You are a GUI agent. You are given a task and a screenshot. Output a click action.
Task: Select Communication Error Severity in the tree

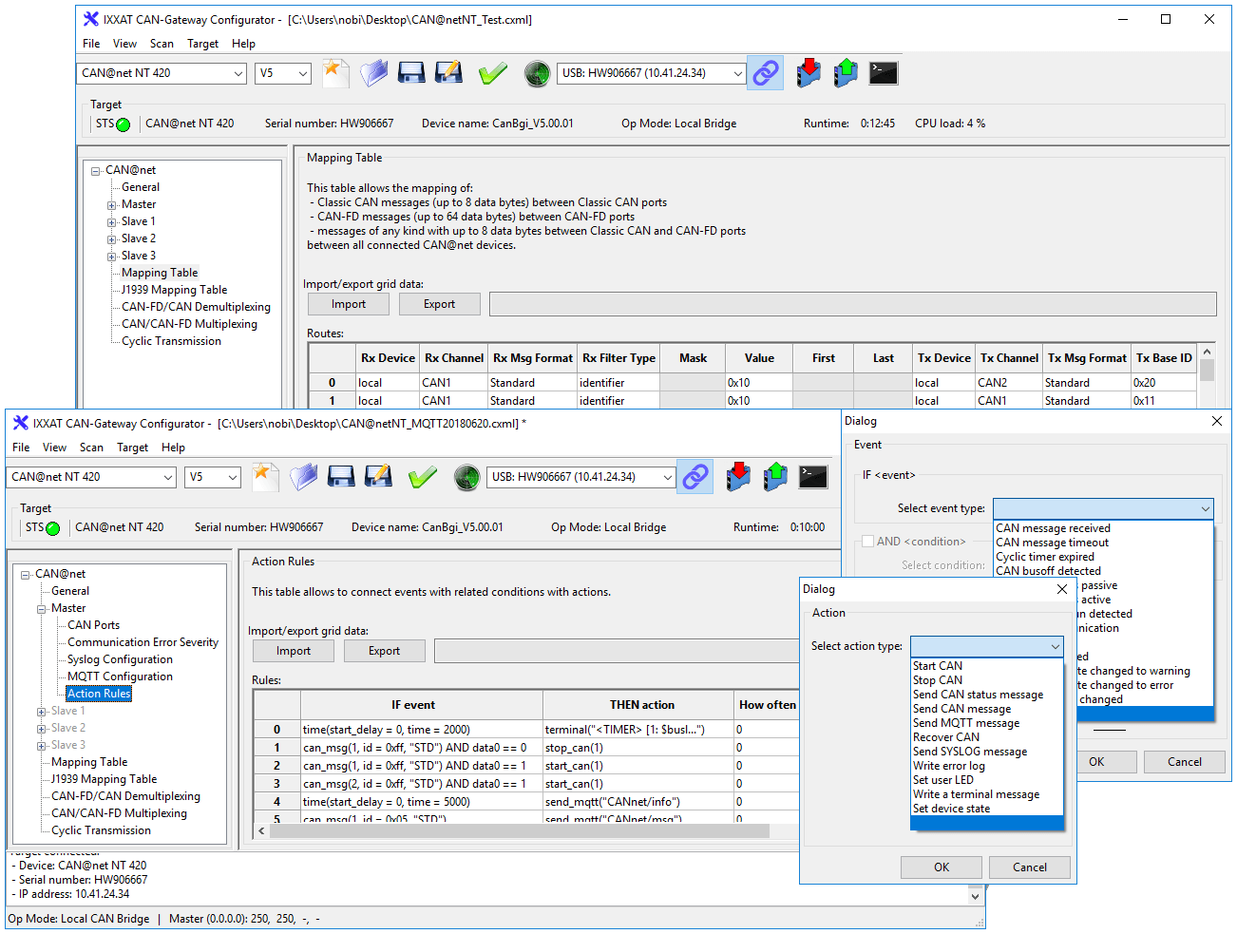pyautogui.click(x=143, y=642)
